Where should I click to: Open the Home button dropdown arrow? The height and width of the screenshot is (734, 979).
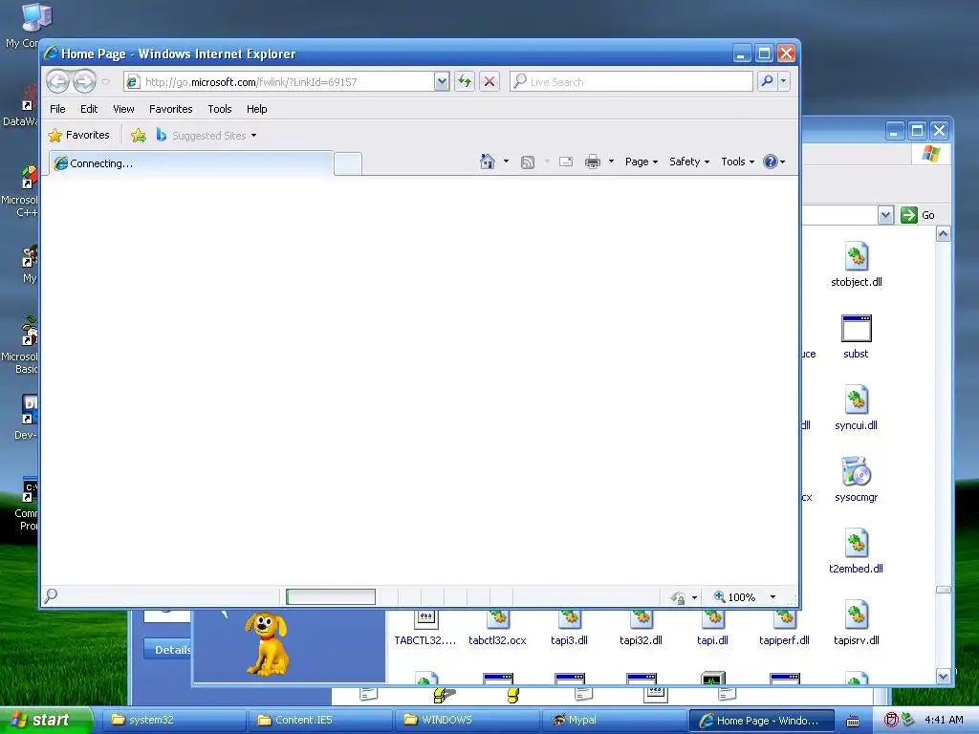pos(506,162)
